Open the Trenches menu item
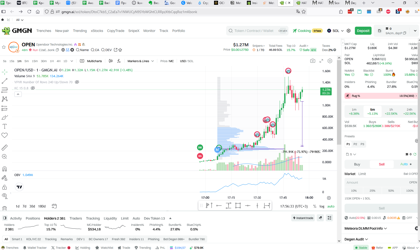420x250 pixels. click(x=44, y=31)
